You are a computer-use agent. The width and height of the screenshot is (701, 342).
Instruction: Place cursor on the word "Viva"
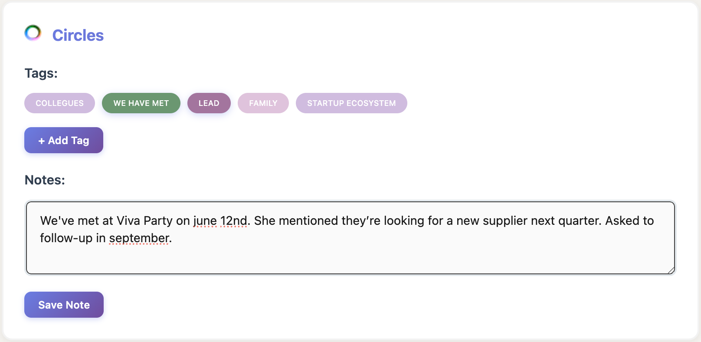click(128, 221)
